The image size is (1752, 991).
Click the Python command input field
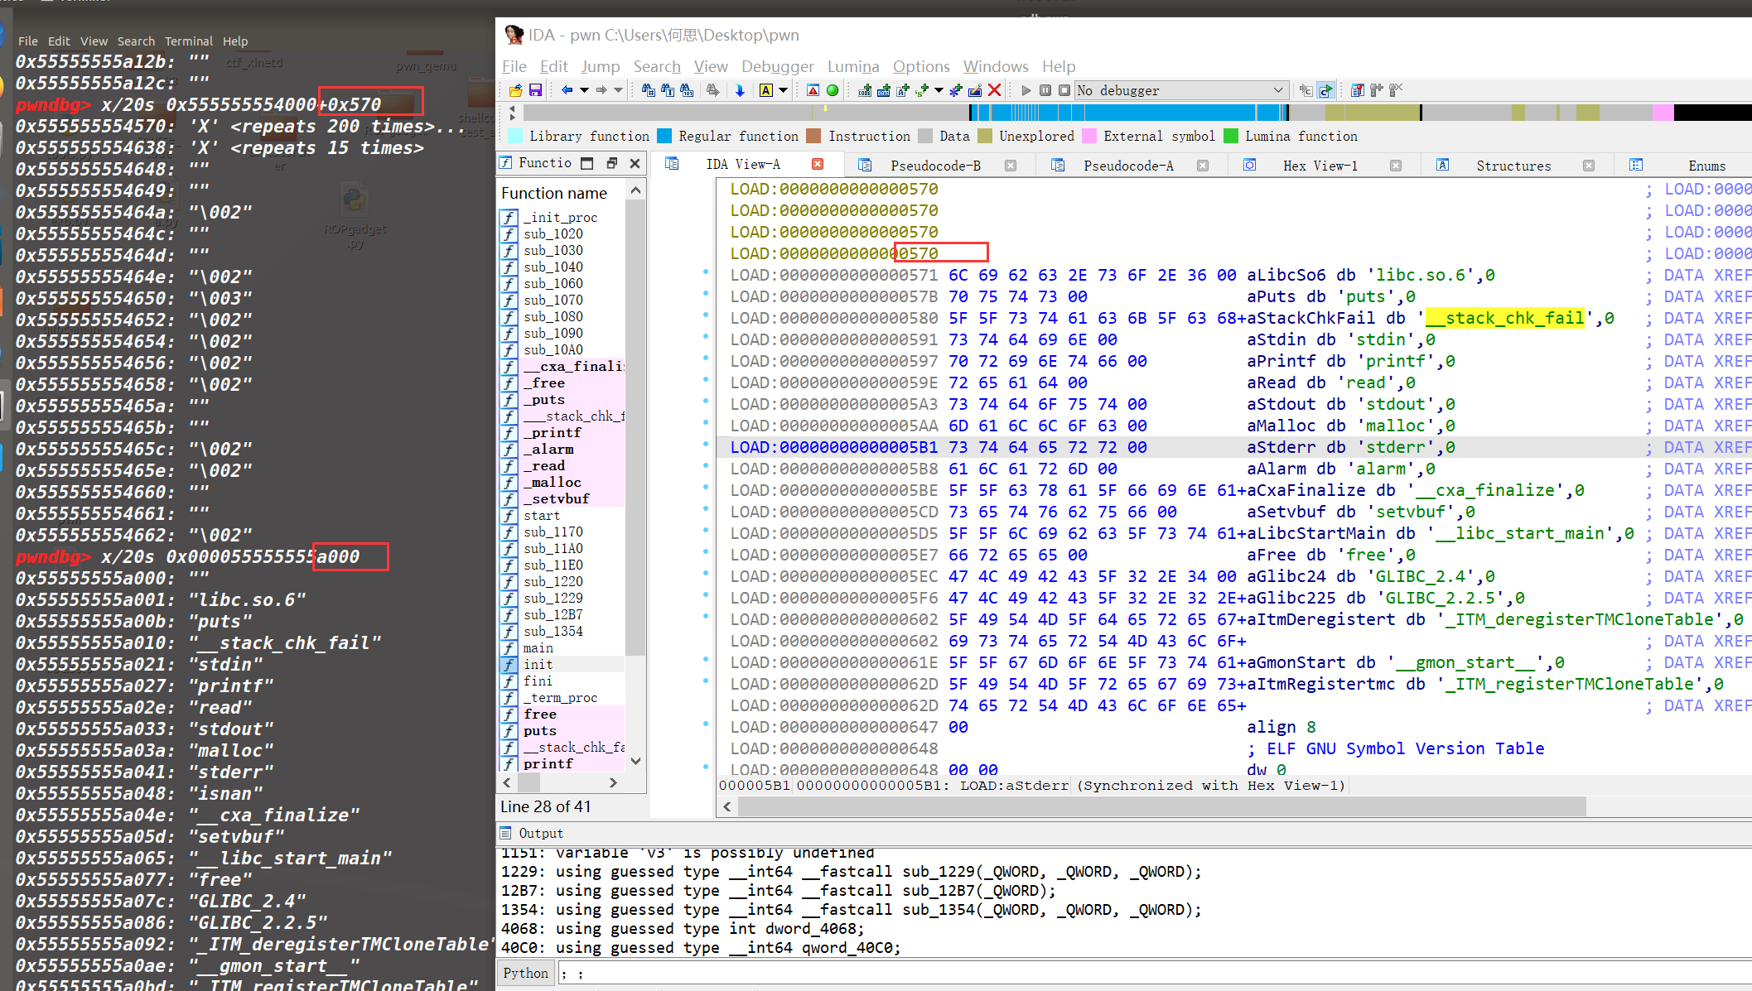1155,973
